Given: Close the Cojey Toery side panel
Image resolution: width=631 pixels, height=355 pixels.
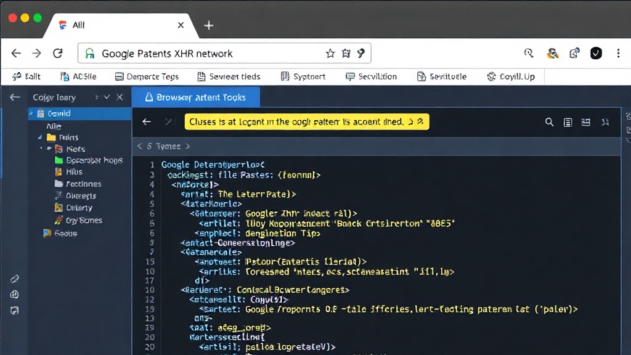Looking at the screenshot, I should pyautogui.click(x=120, y=97).
